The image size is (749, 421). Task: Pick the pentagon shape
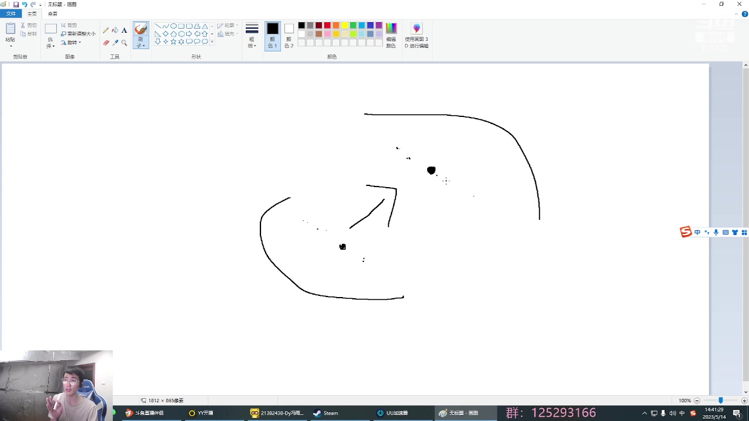tap(173, 34)
